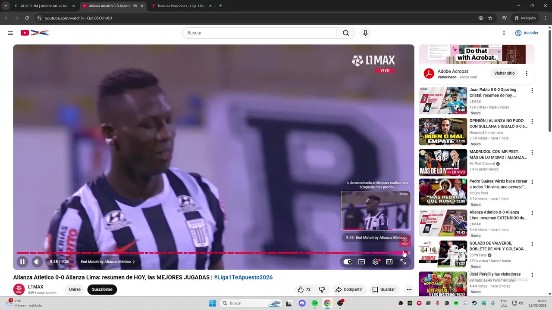Open Steam icon in system tray
This screenshot has height=310, width=552.
(x=474, y=303)
